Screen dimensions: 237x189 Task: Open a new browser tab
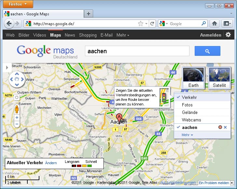pos(89,14)
